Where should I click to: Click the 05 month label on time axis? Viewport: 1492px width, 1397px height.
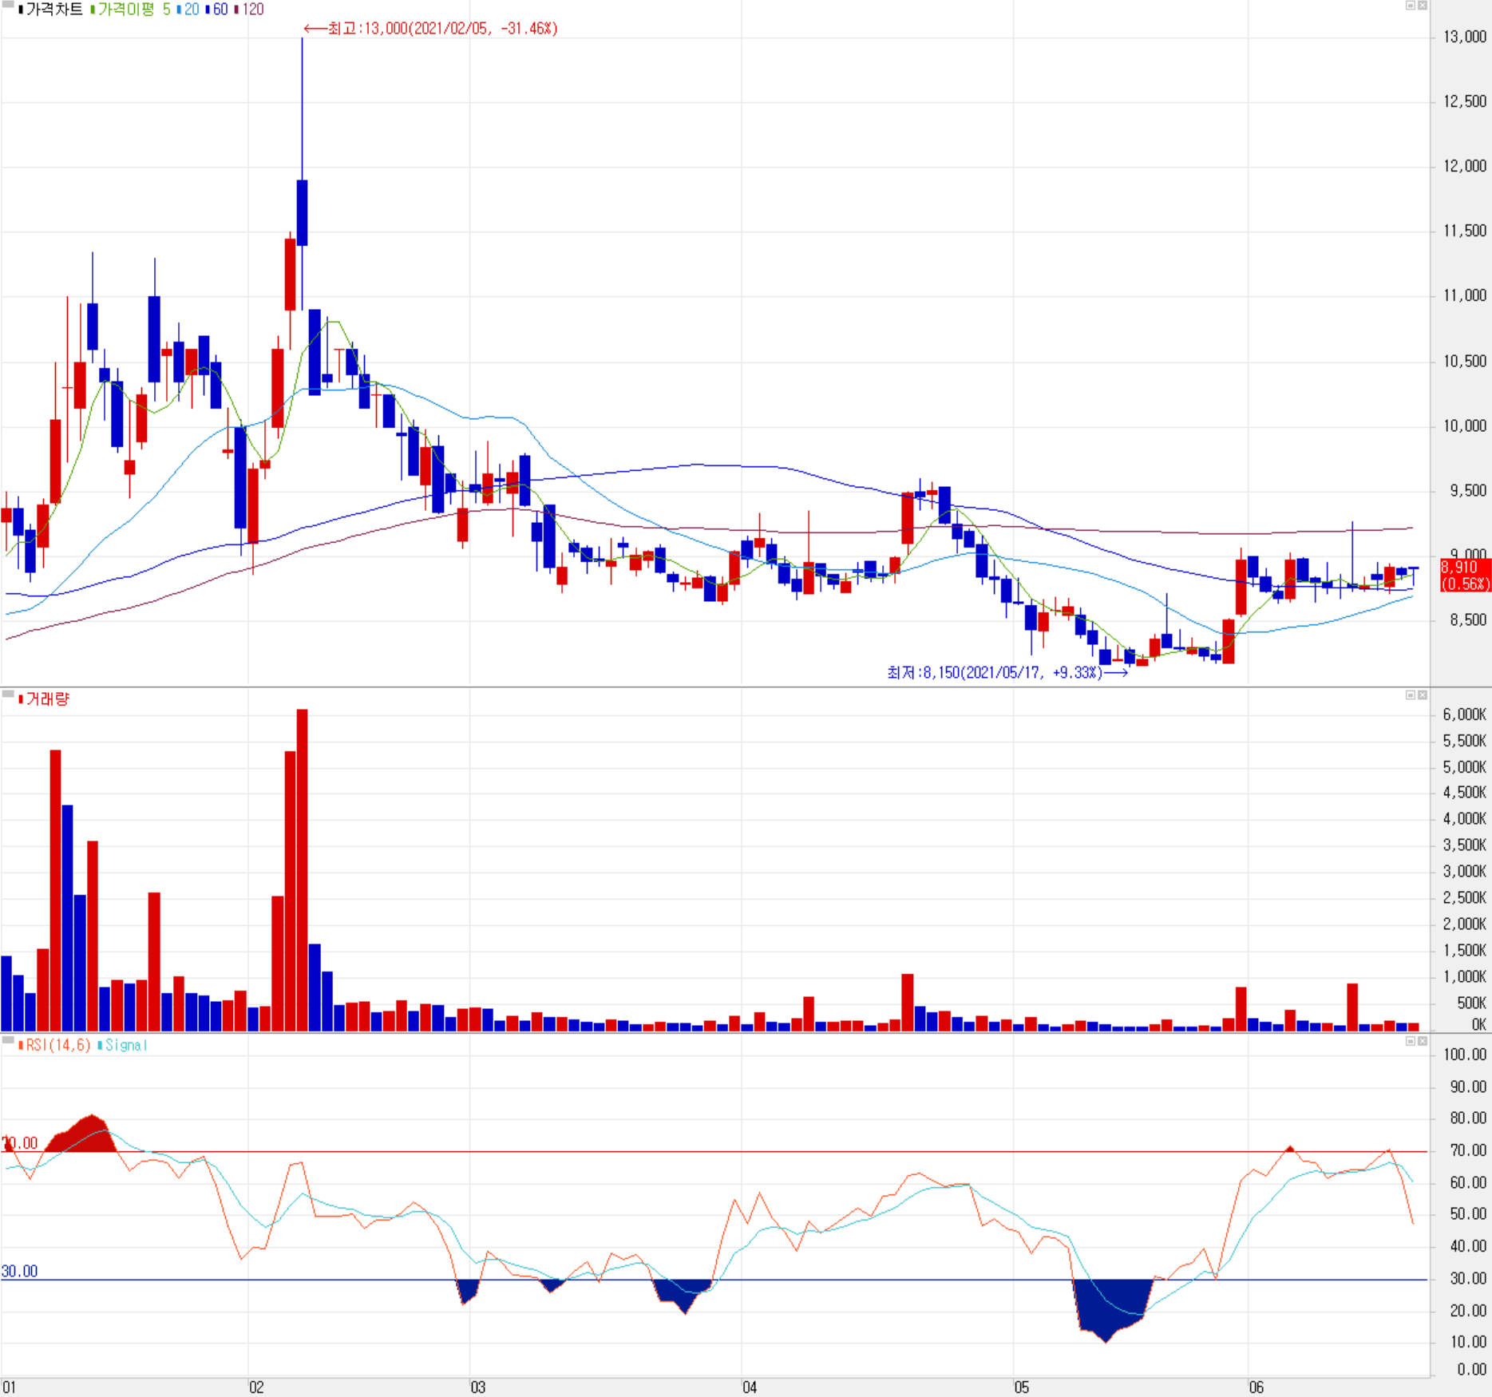1022,1387
